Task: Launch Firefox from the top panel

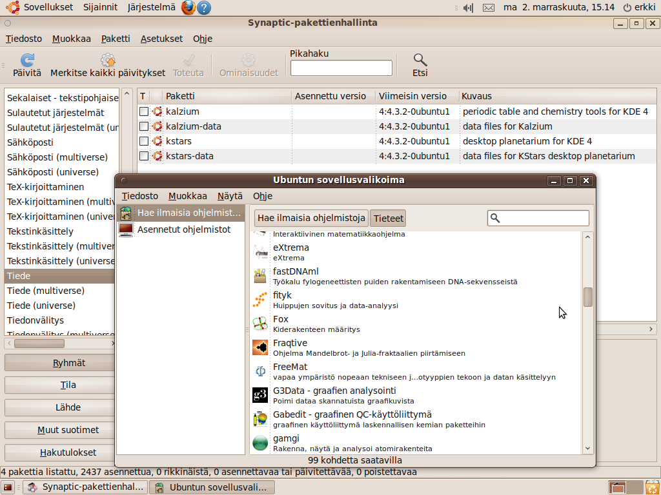Action: 188,8
